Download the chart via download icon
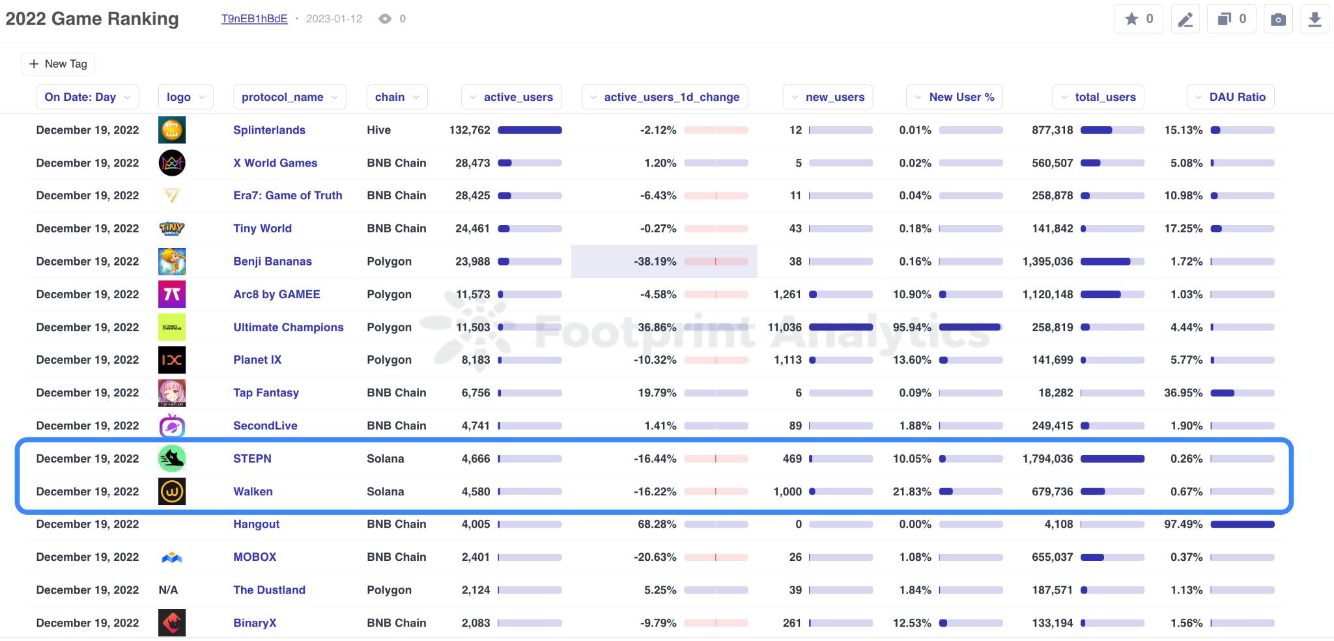This screenshot has height=641, width=1334. tap(1314, 19)
